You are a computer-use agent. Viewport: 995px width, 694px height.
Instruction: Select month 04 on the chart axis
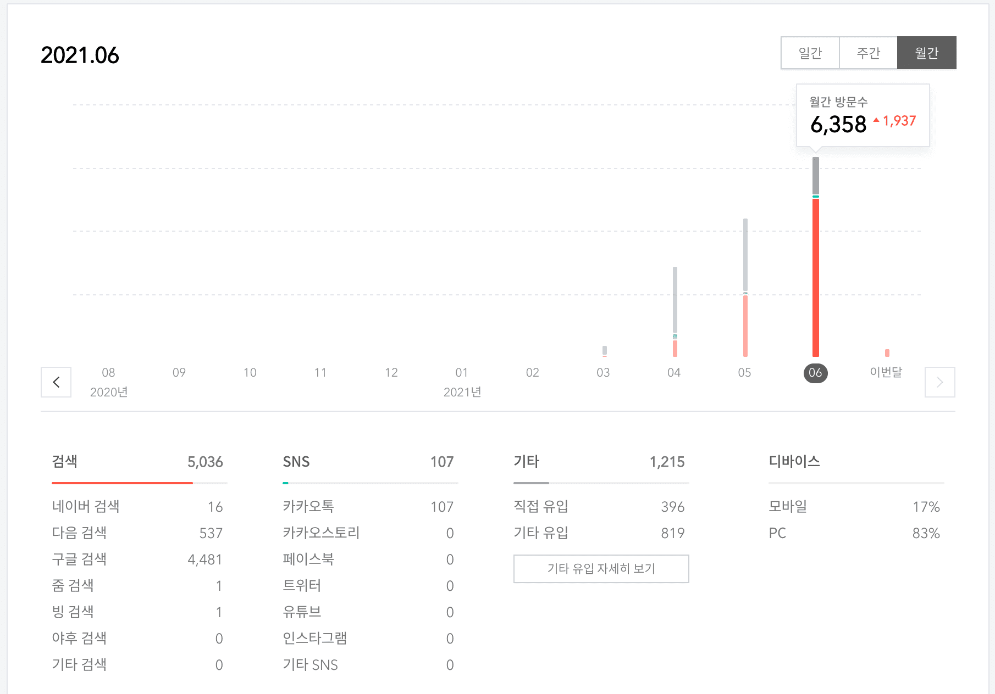point(674,373)
